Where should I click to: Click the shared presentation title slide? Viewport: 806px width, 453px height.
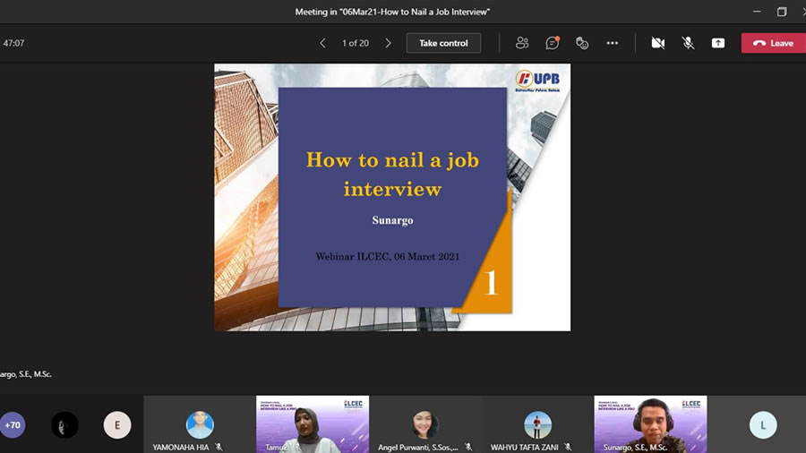point(392,197)
